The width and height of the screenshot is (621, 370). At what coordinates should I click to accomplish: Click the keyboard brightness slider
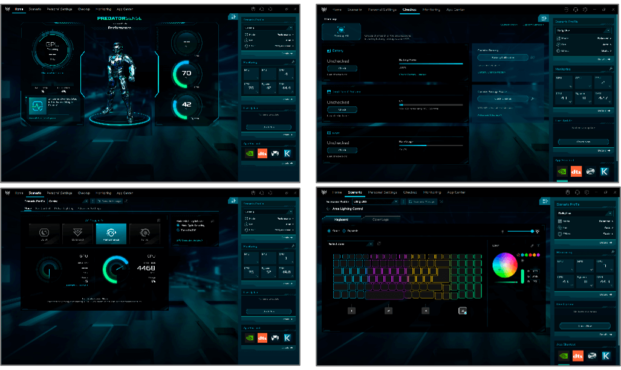point(521,231)
